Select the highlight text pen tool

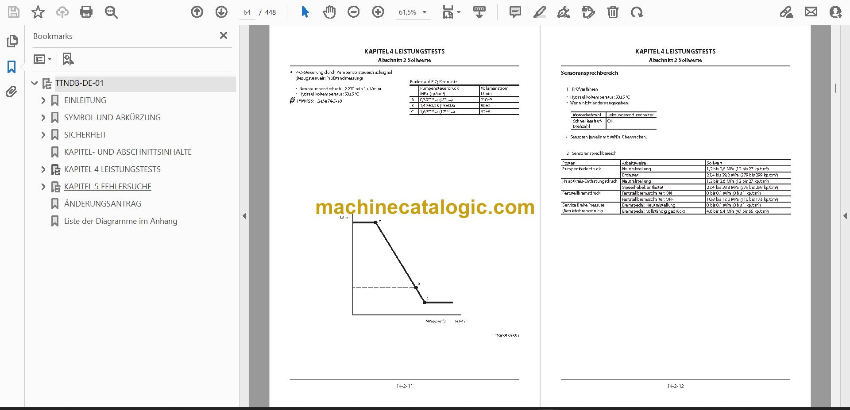539,12
